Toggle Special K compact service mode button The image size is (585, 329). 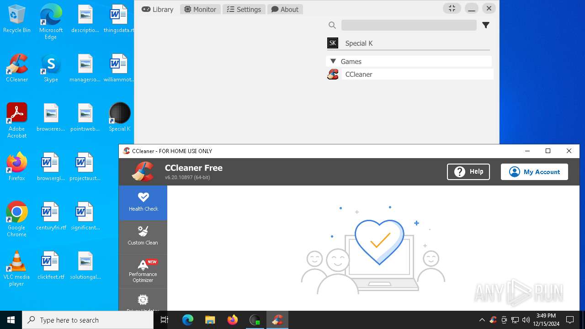click(x=452, y=9)
